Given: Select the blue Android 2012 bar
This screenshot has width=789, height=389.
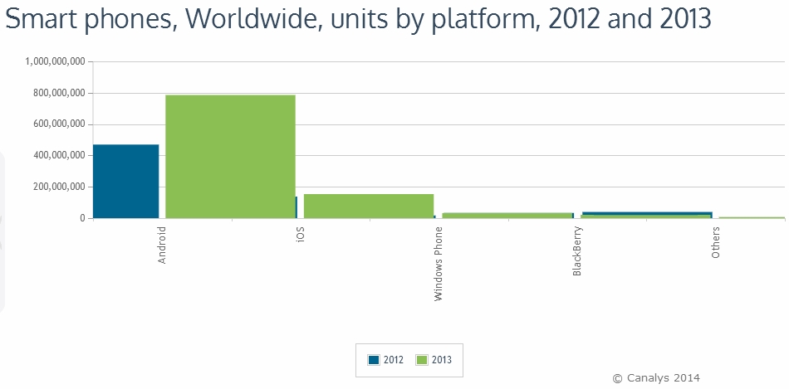Looking at the screenshot, I should point(125,181).
